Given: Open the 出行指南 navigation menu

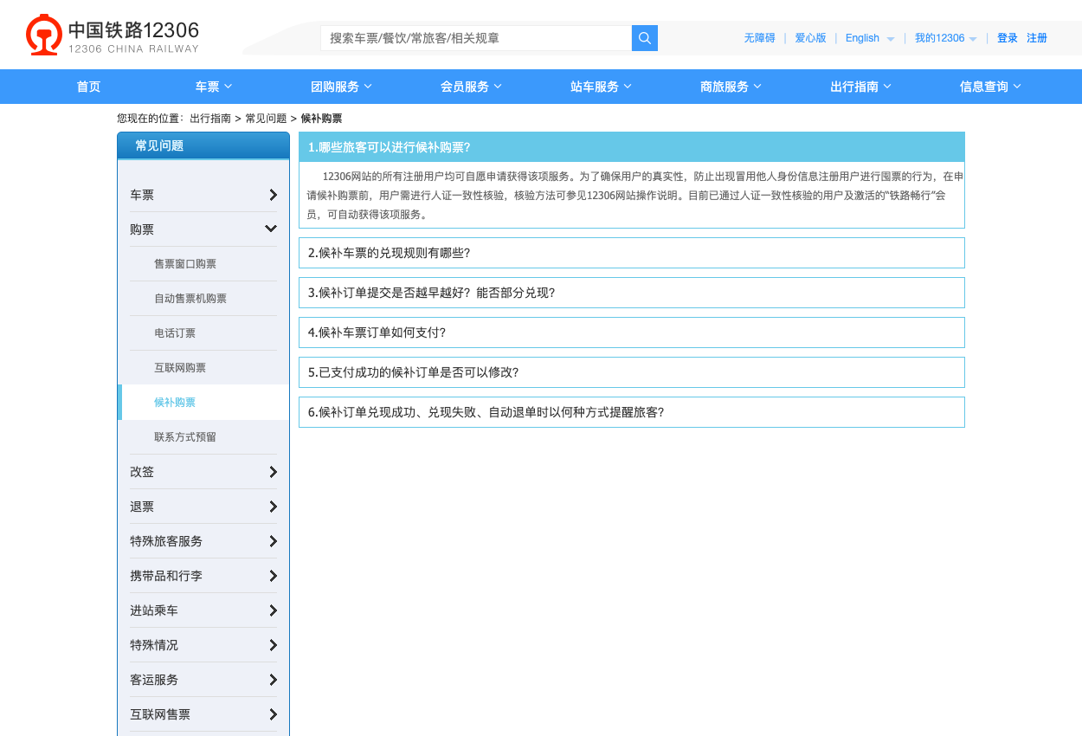Looking at the screenshot, I should pos(861,87).
